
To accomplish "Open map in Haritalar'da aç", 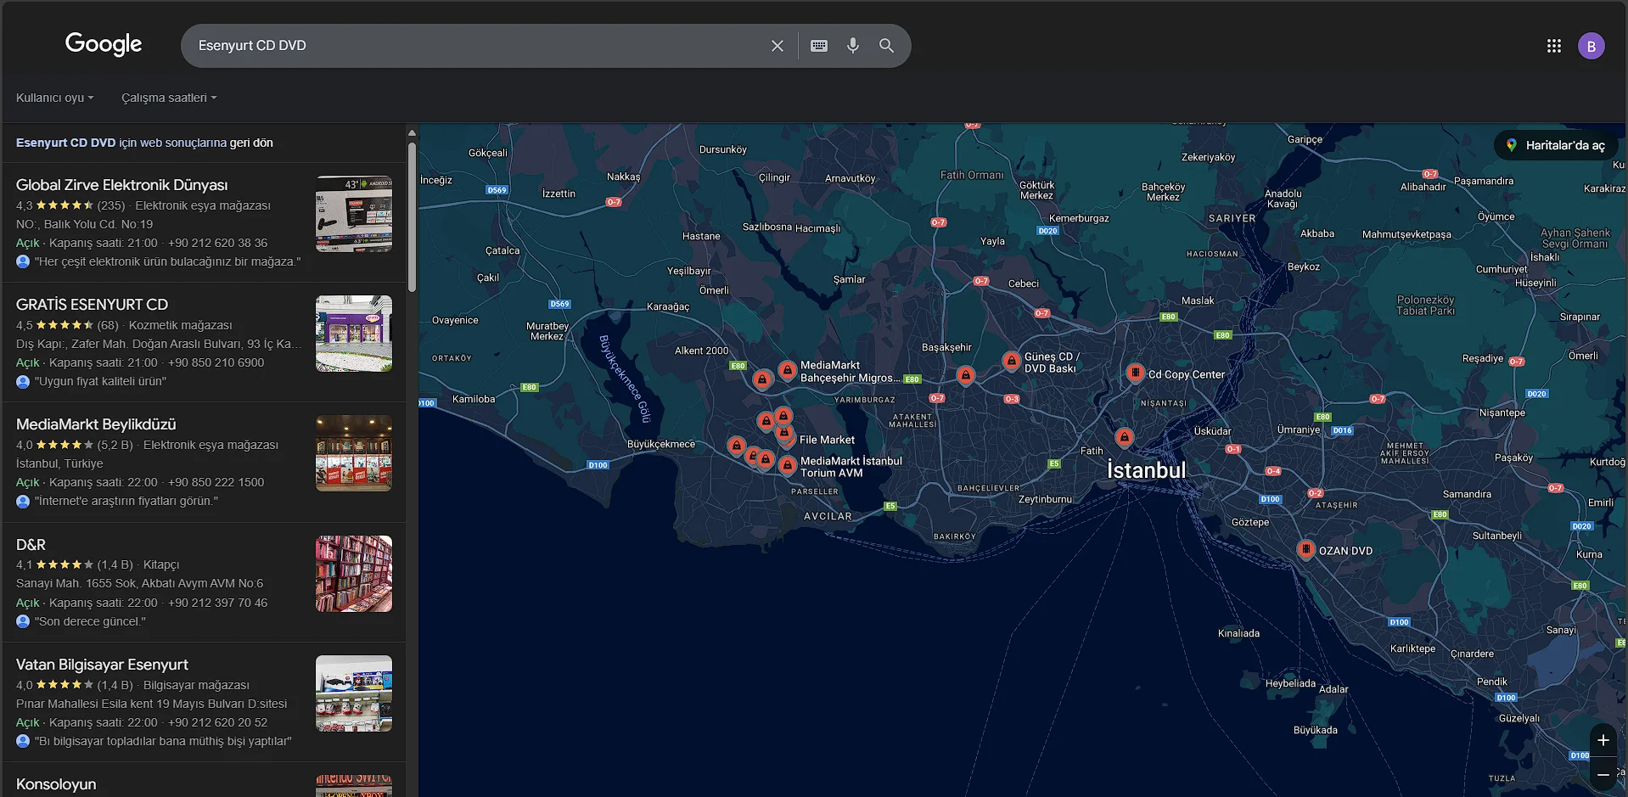I will pyautogui.click(x=1556, y=145).
